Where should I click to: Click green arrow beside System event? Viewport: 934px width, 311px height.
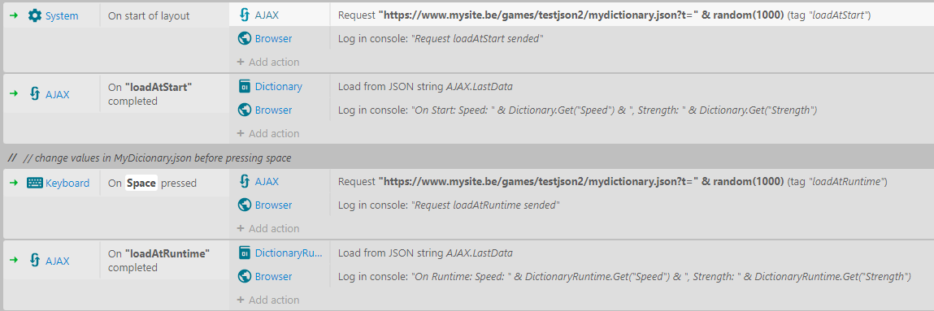tap(14, 16)
